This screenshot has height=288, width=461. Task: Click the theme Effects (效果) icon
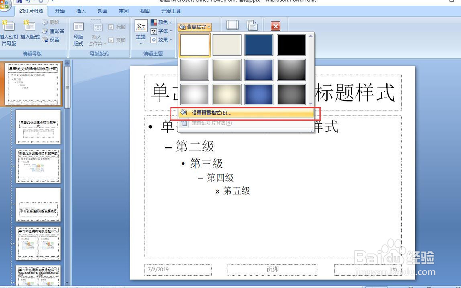pos(154,40)
